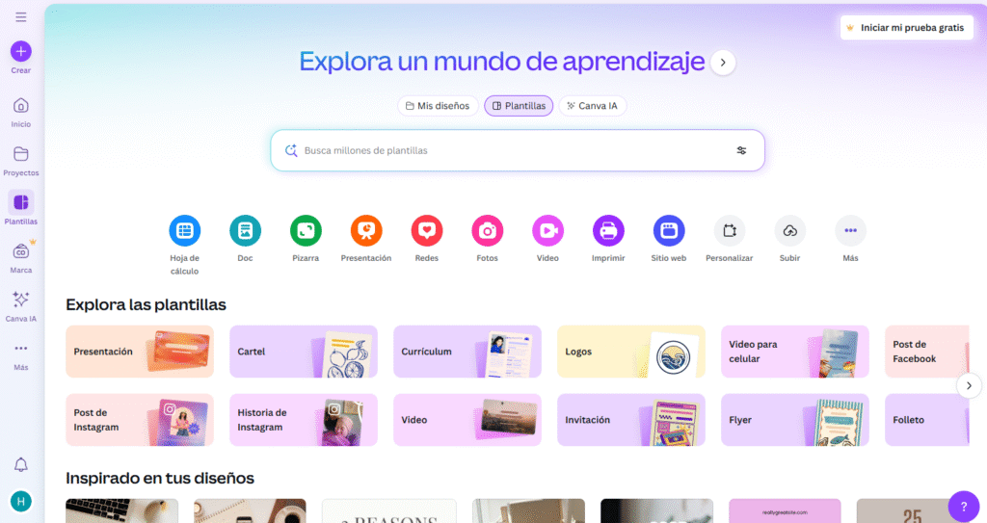Click Iniciar mi prueba gratis button
Image resolution: width=987 pixels, height=523 pixels.
point(904,28)
